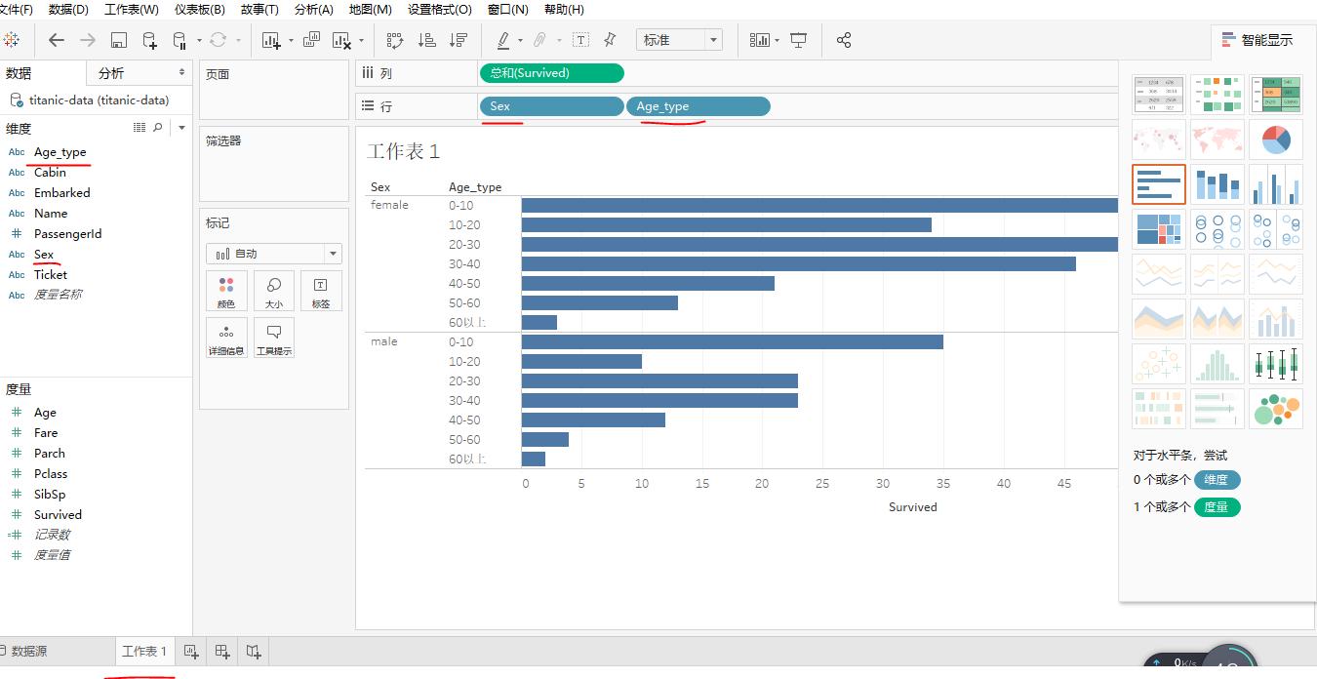
Task: Click the 大小 size marks button
Action: 274,291
